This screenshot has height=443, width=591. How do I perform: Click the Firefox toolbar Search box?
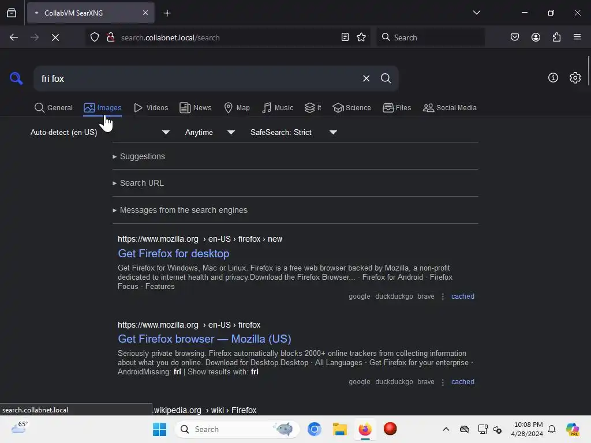pos(431,37)
